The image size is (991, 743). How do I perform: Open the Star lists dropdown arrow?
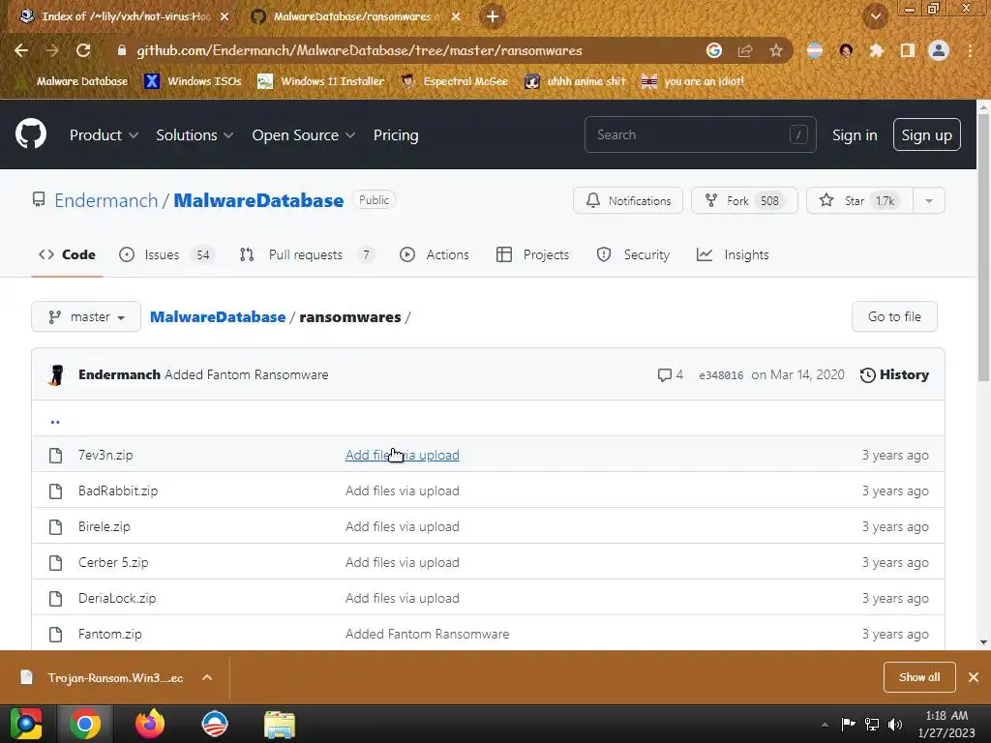[x=929, y=201]
